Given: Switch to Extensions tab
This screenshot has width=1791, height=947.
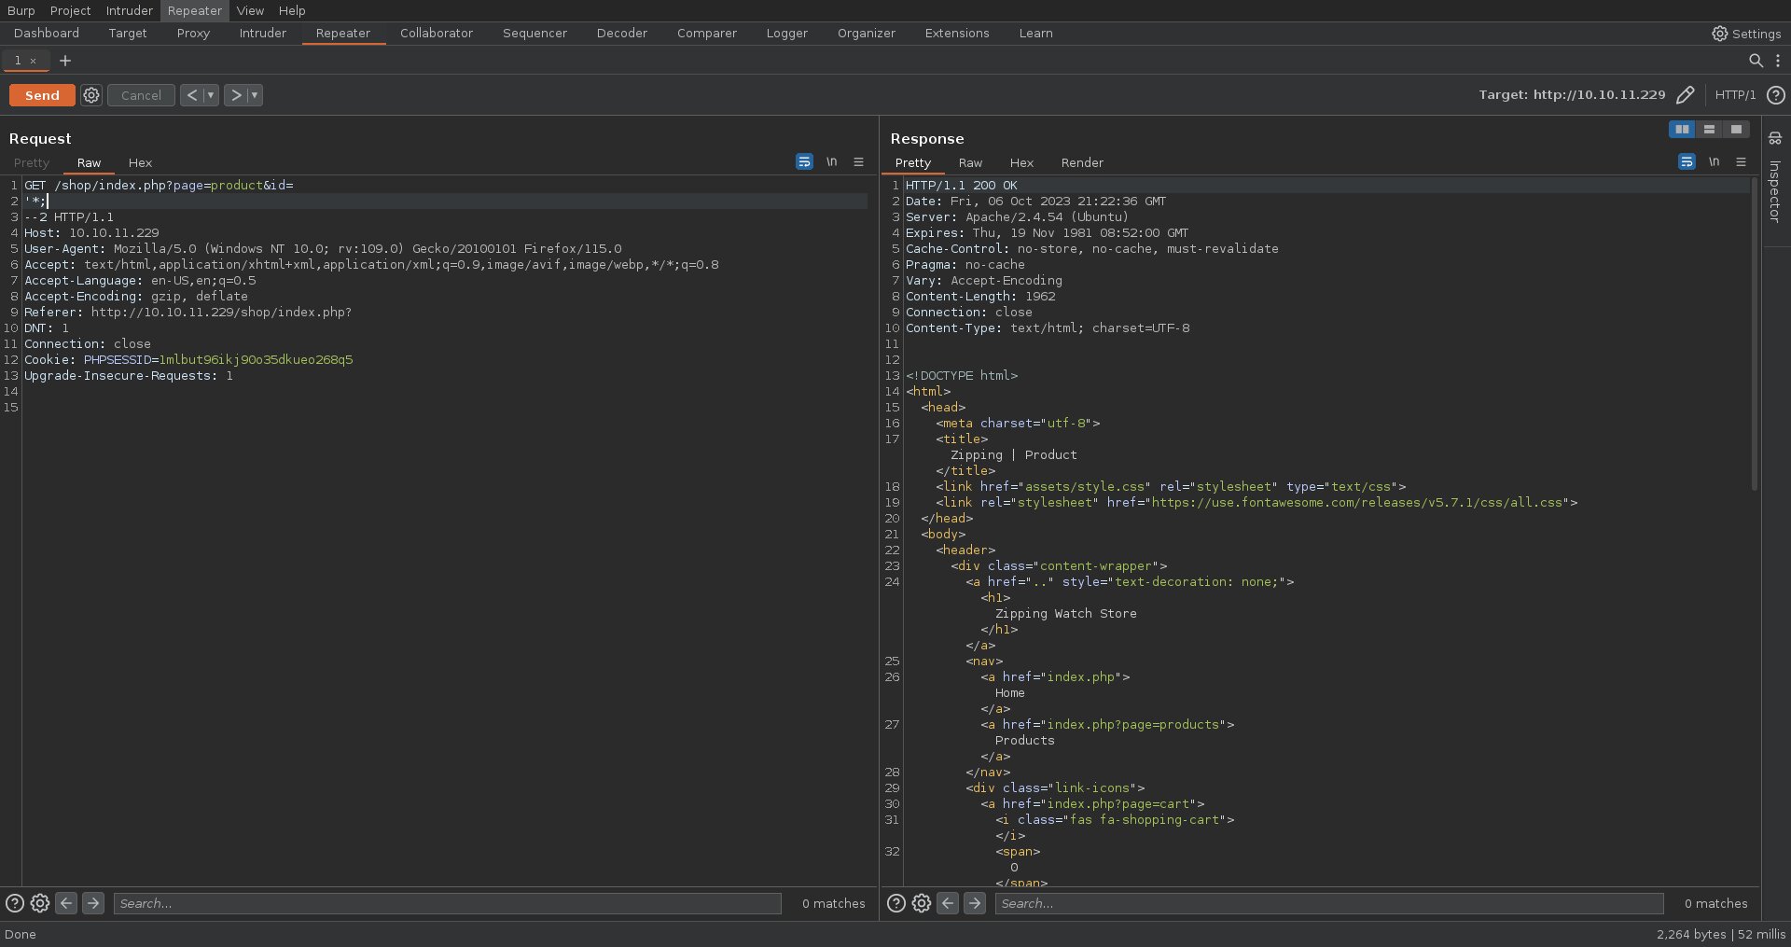Looking at the screenshot, I should point(957,34).
